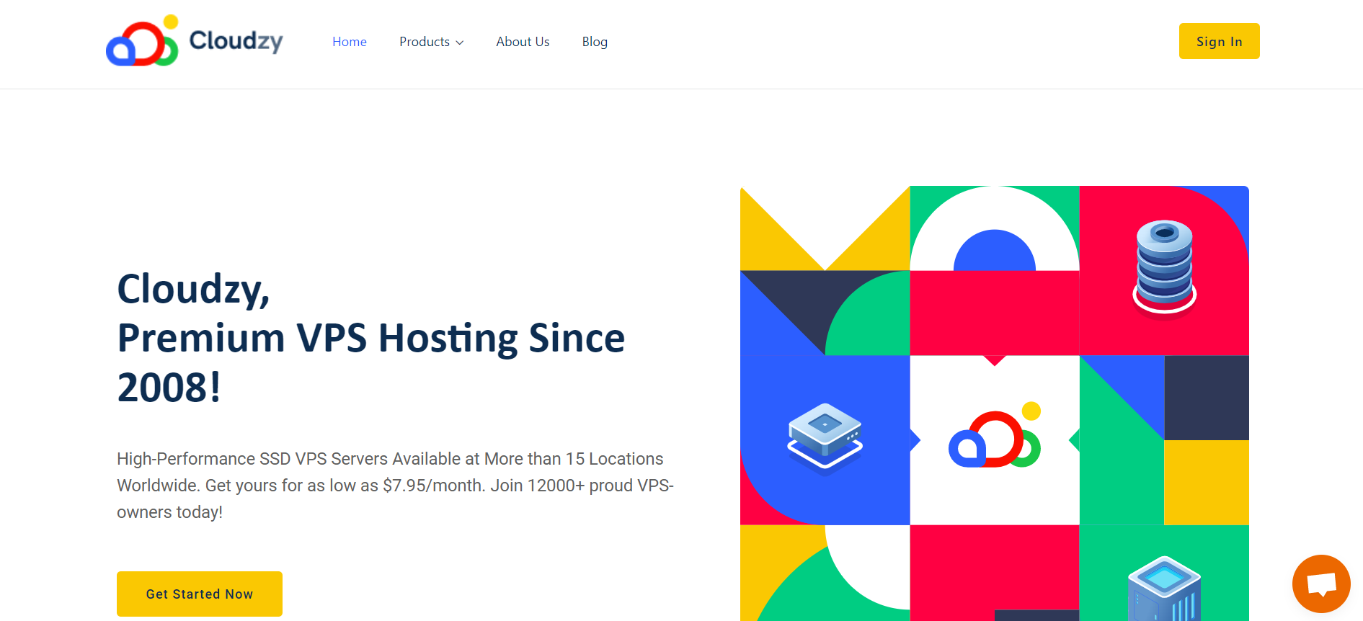This screenshot has width=1363, height=621.
Task: Go to the Home nav link
Action: [x=350, y=42]
